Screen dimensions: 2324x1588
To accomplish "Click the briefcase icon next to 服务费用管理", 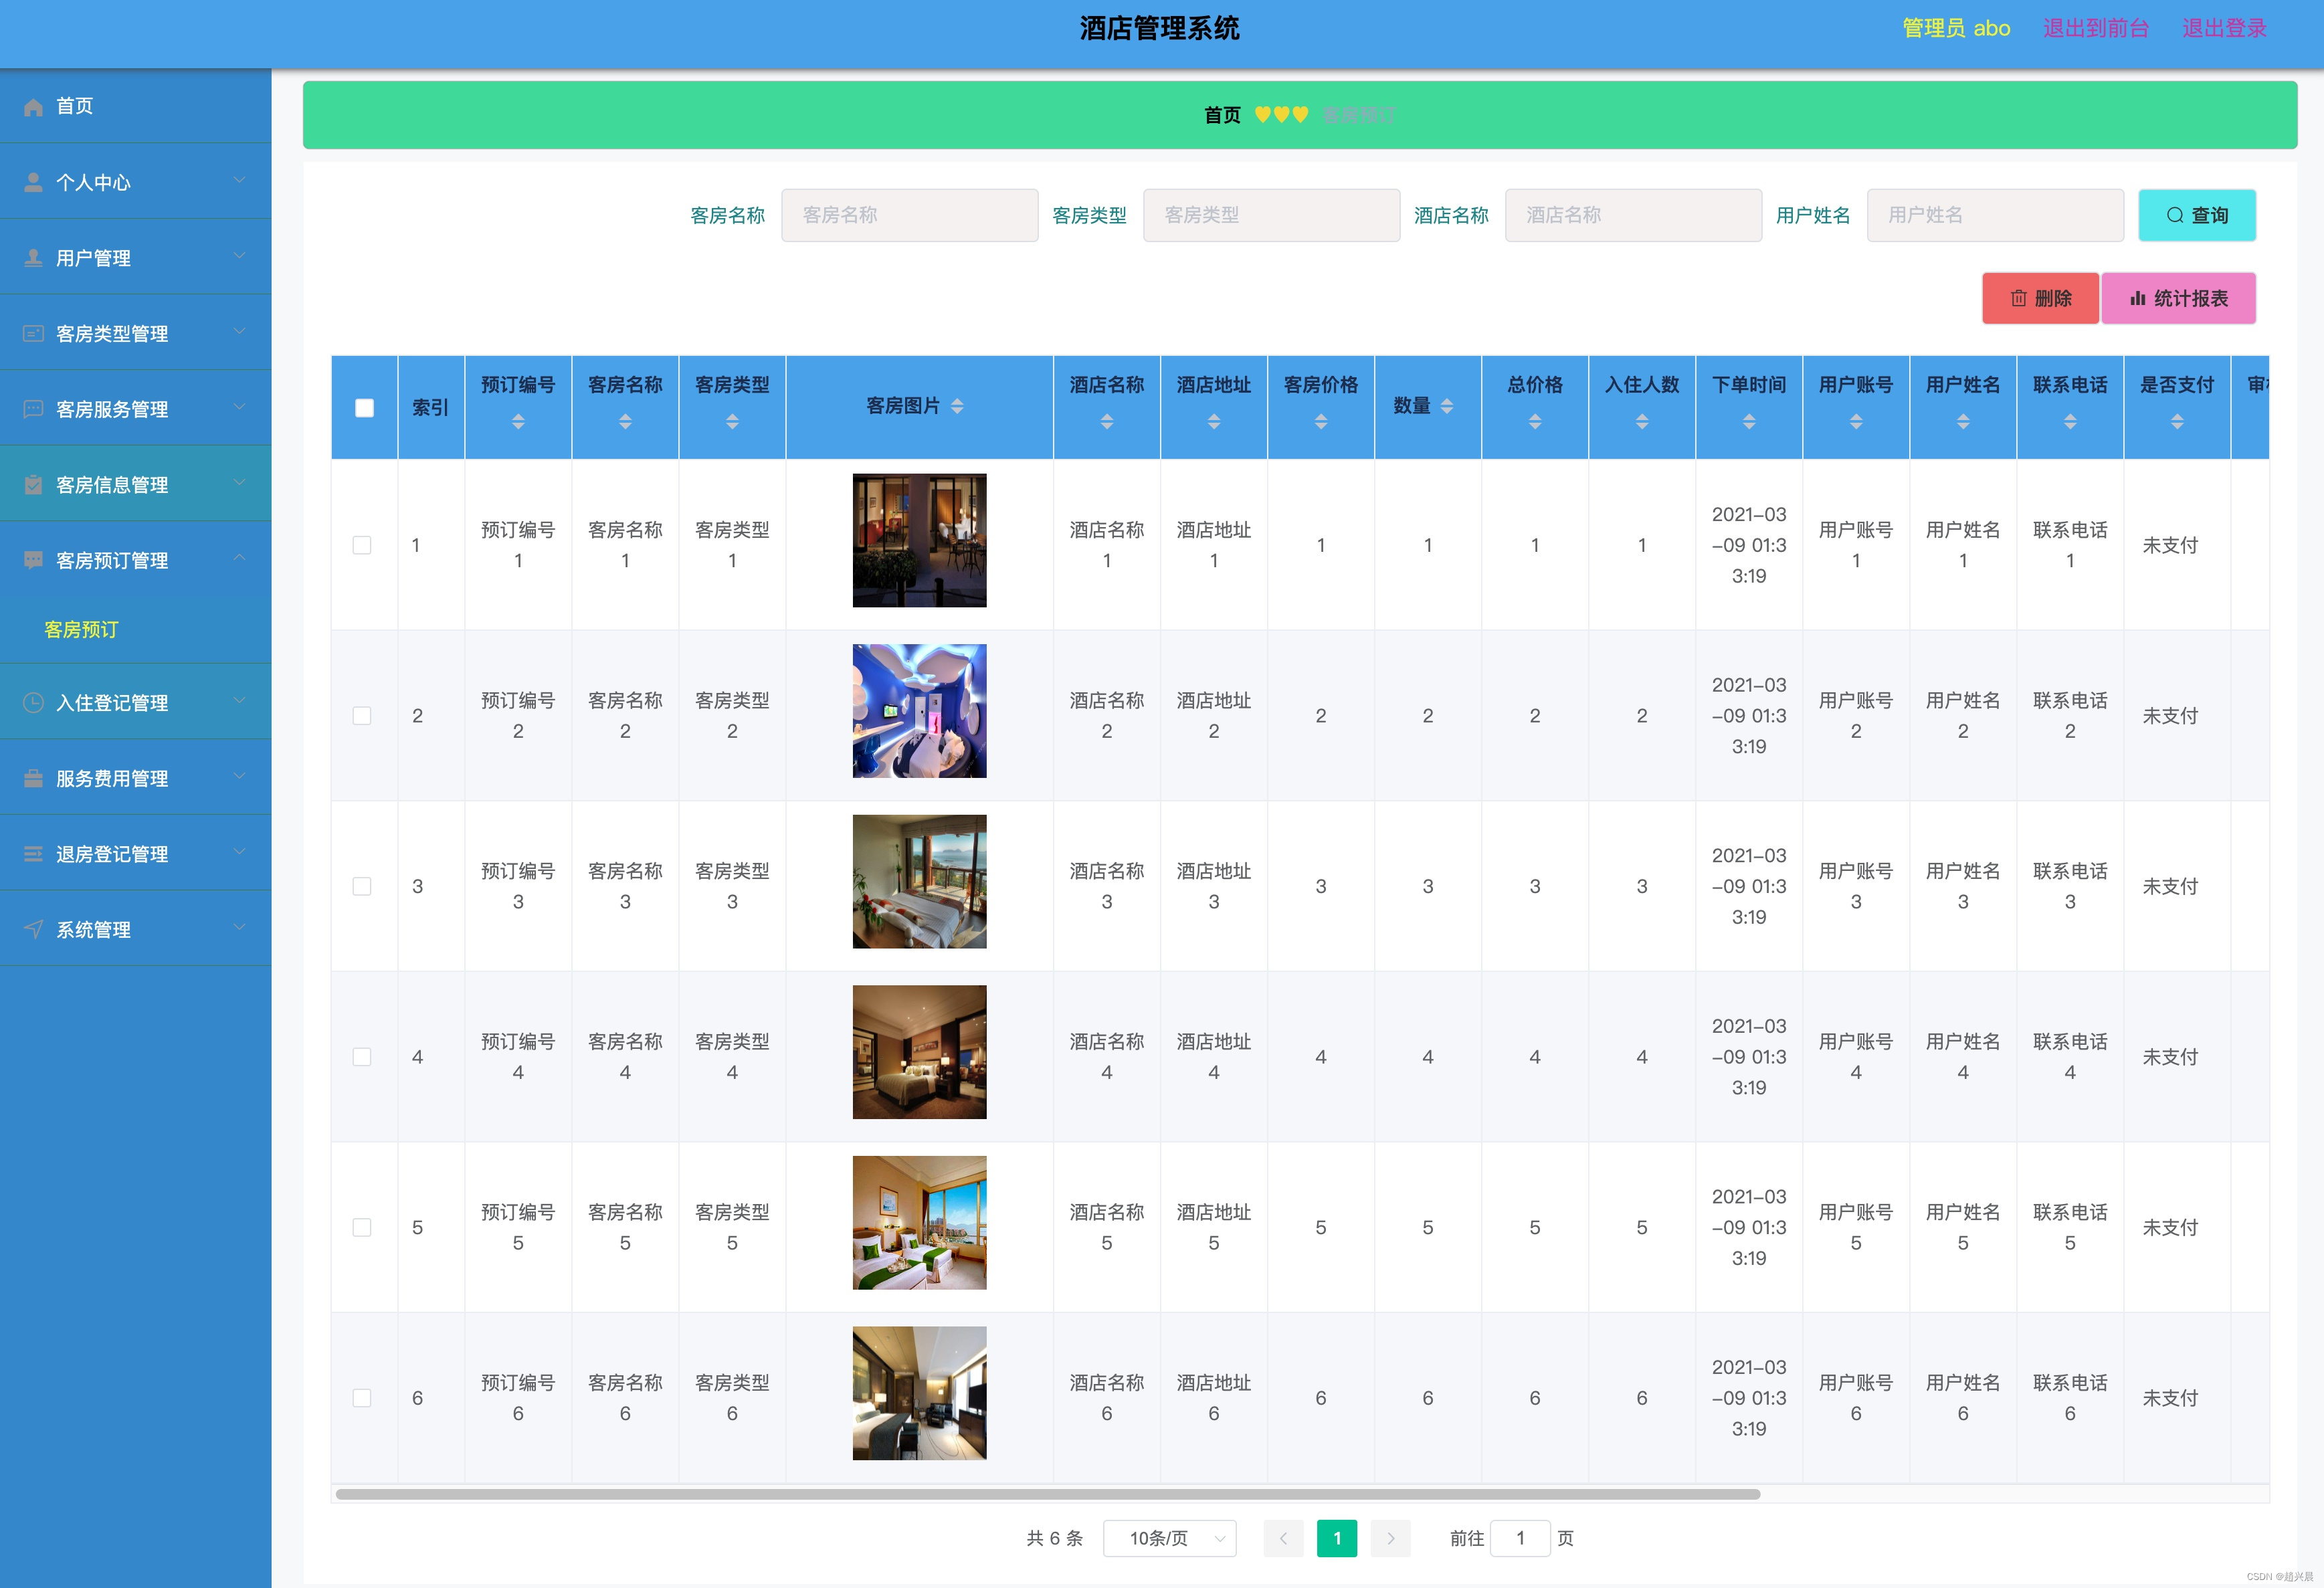I will (x=33, y=778).
